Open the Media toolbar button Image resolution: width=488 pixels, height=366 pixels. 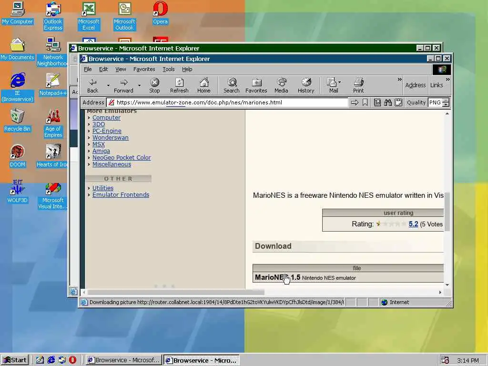[x=281, y=85]
